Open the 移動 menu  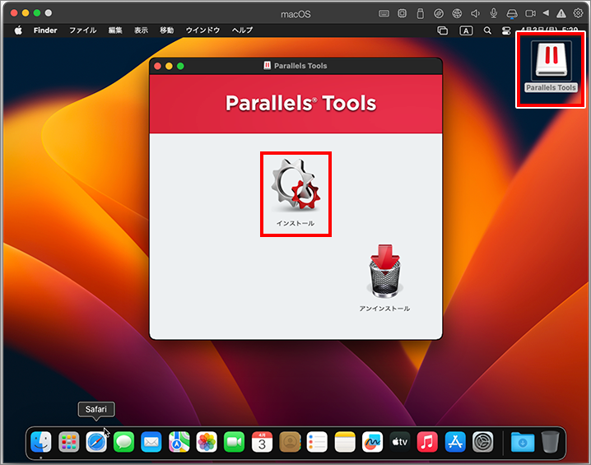click(x=166, y=30)
